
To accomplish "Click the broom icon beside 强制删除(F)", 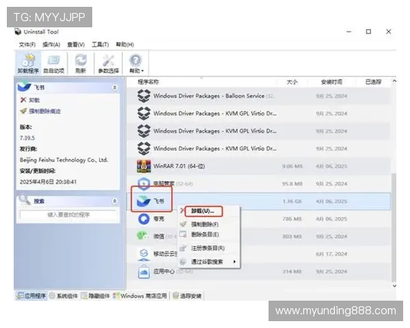I will pyautogui.click(x=183, y=224).
